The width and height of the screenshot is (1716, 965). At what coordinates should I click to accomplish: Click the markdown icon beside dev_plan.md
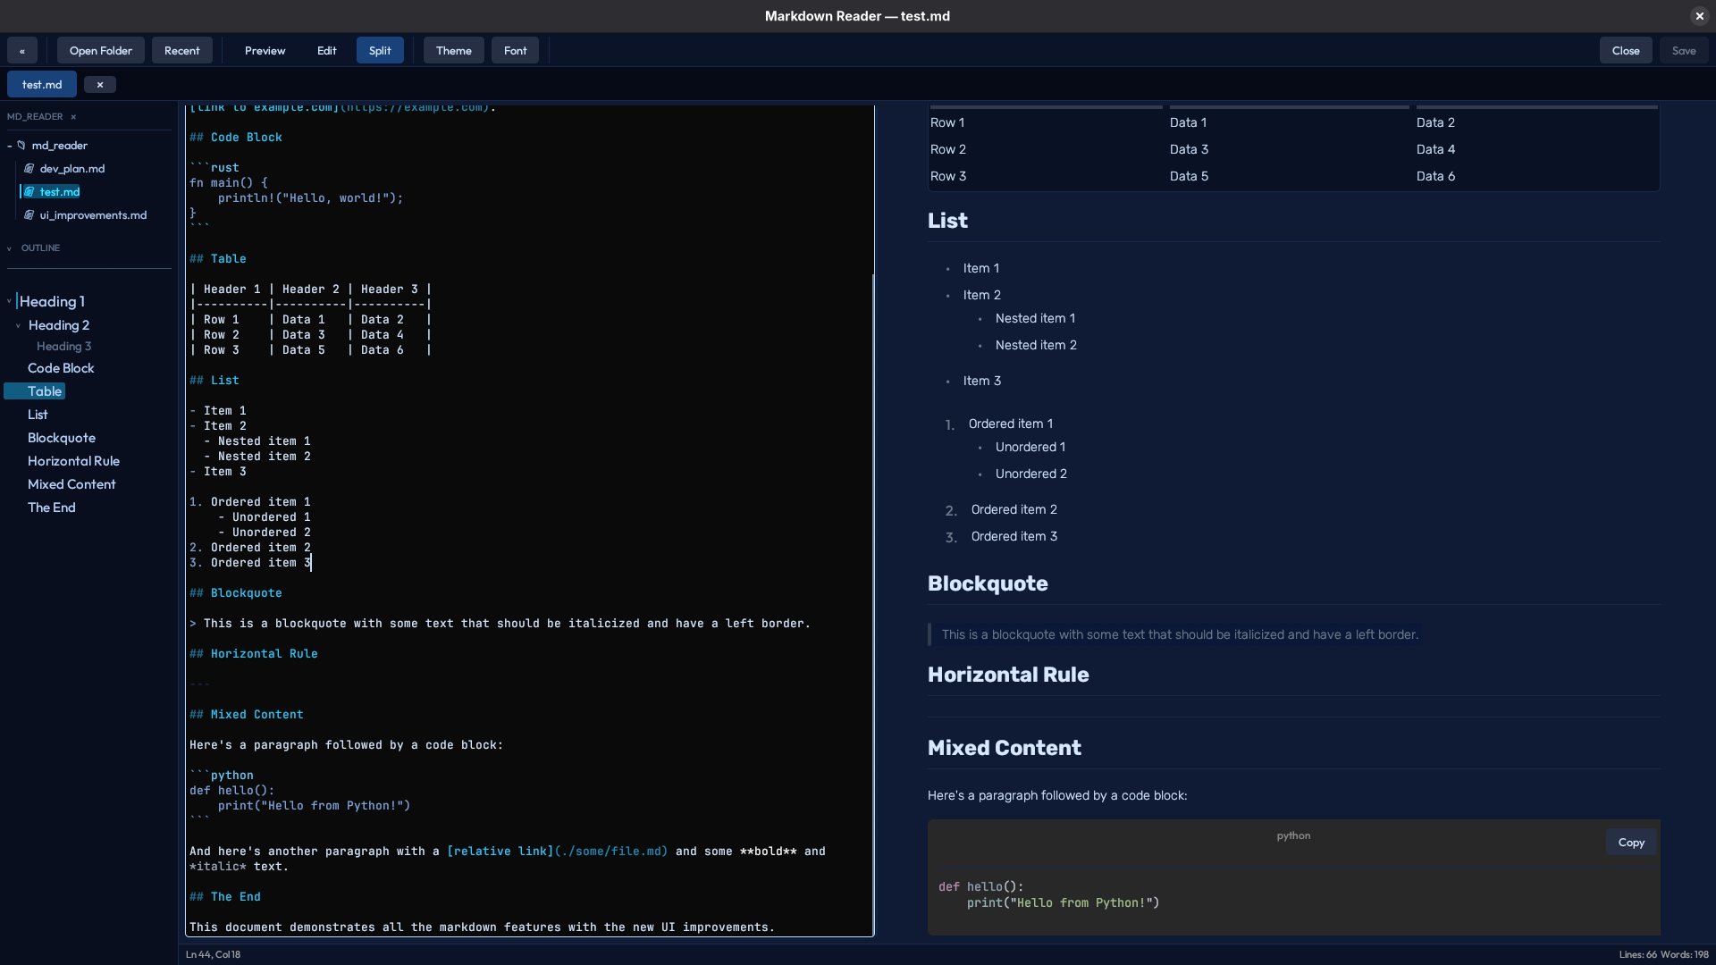pyautogui.click(x=29, y=168)
